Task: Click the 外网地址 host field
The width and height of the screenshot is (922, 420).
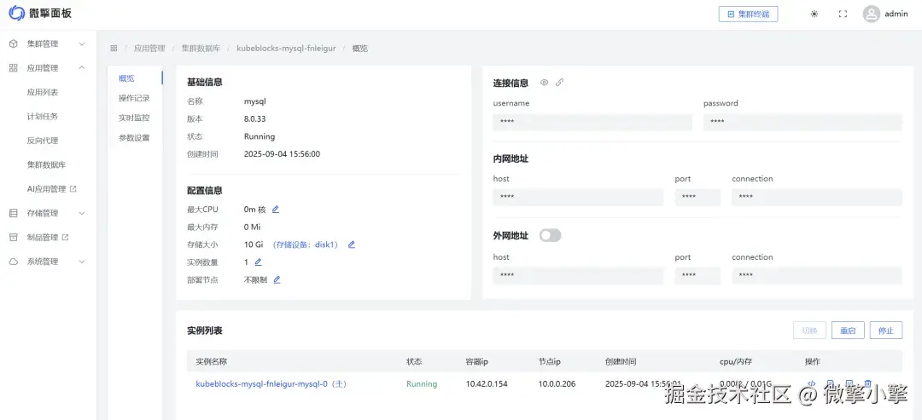Action: pyautogui.click(x=578, y=276)
